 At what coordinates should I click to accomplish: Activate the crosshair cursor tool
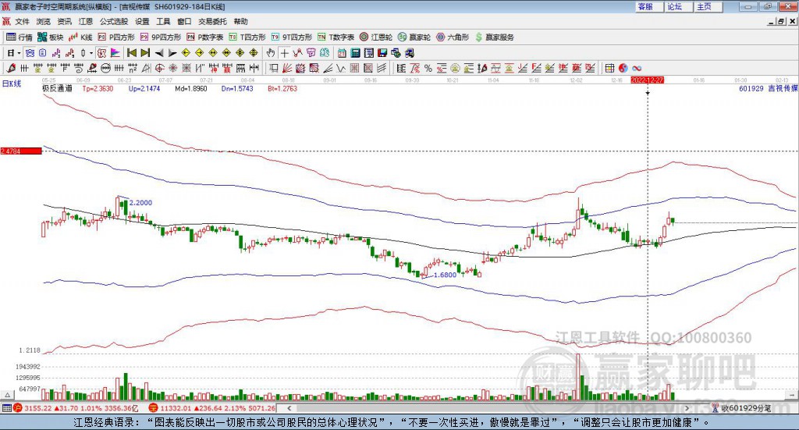click(x=285, y=52)
